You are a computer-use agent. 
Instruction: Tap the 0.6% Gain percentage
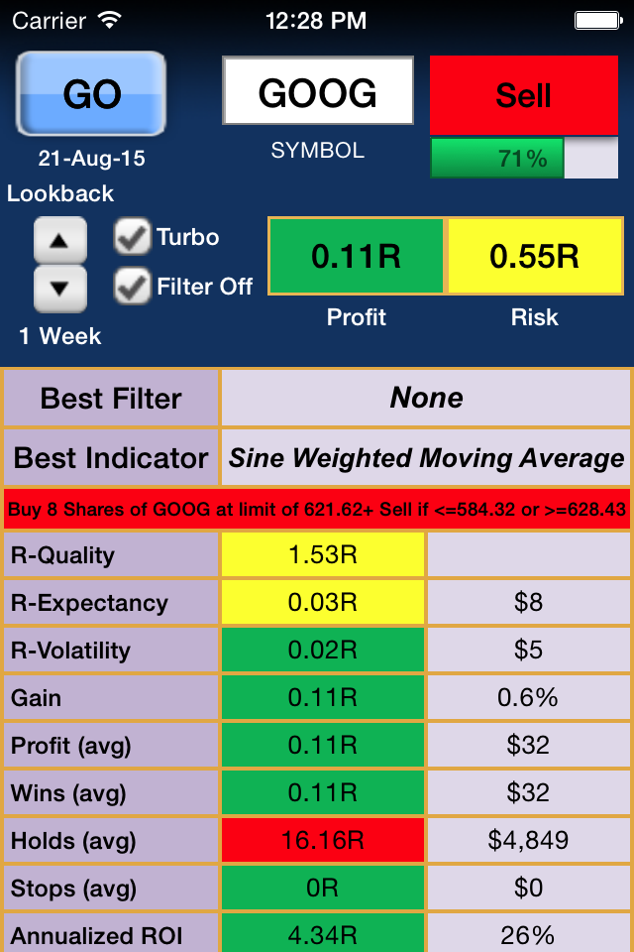click(528, 697)
